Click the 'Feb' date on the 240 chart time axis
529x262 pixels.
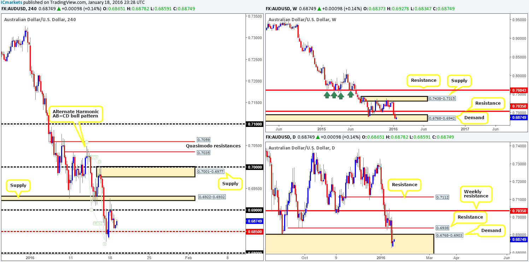pyautogui.click(x=188, y=258)
